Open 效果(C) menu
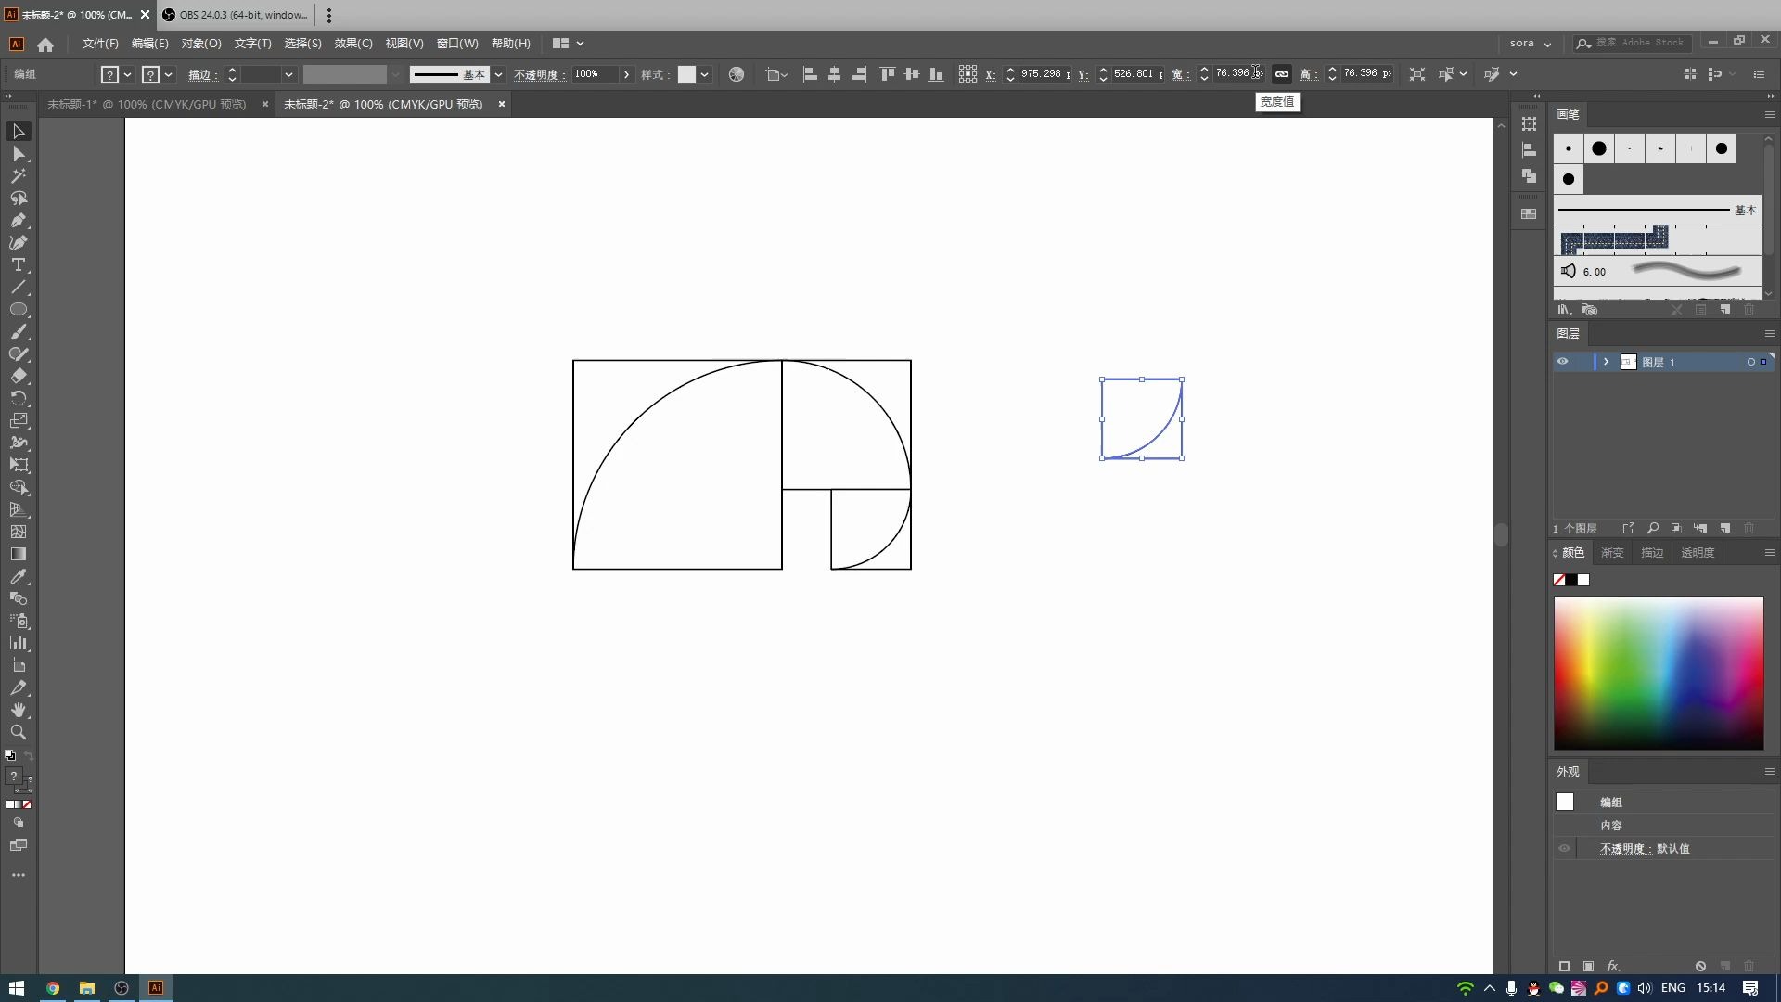The height and width of the screenshot is (1002, 1781). pos(353,44)
